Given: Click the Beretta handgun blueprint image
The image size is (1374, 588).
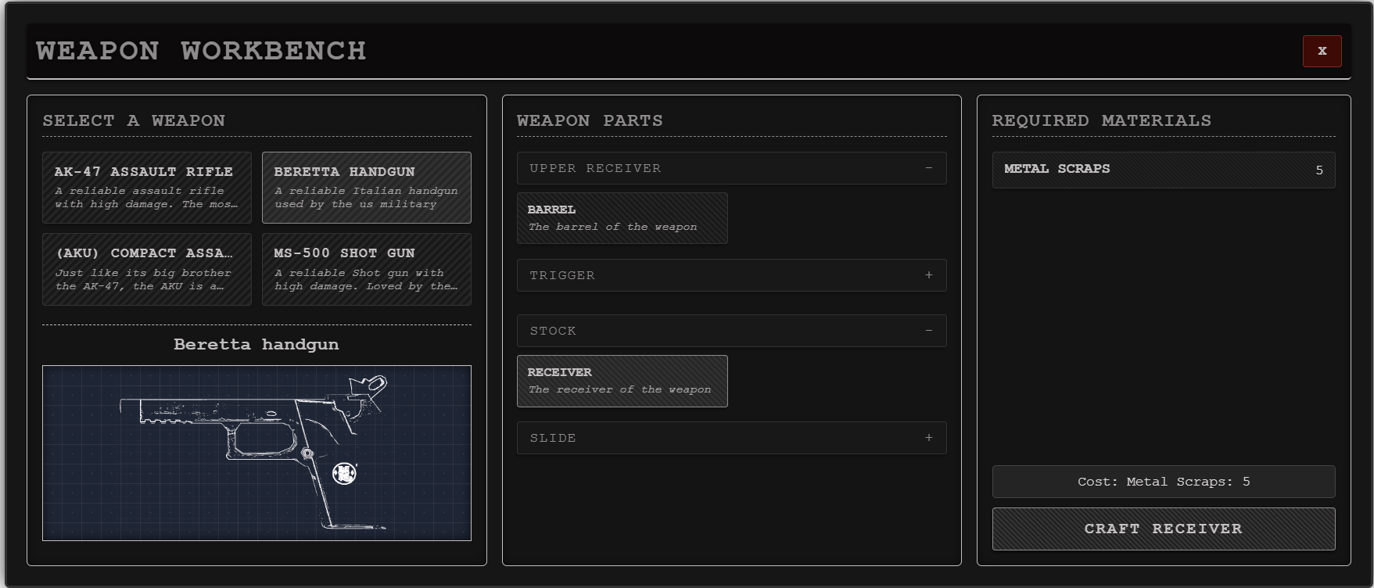Looking at the screenshot, I should pyautogui.click(x=257, y=453).
